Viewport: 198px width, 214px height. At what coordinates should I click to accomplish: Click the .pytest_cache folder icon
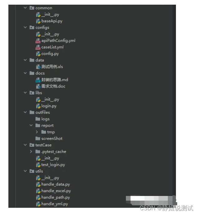tap(38, 151)
